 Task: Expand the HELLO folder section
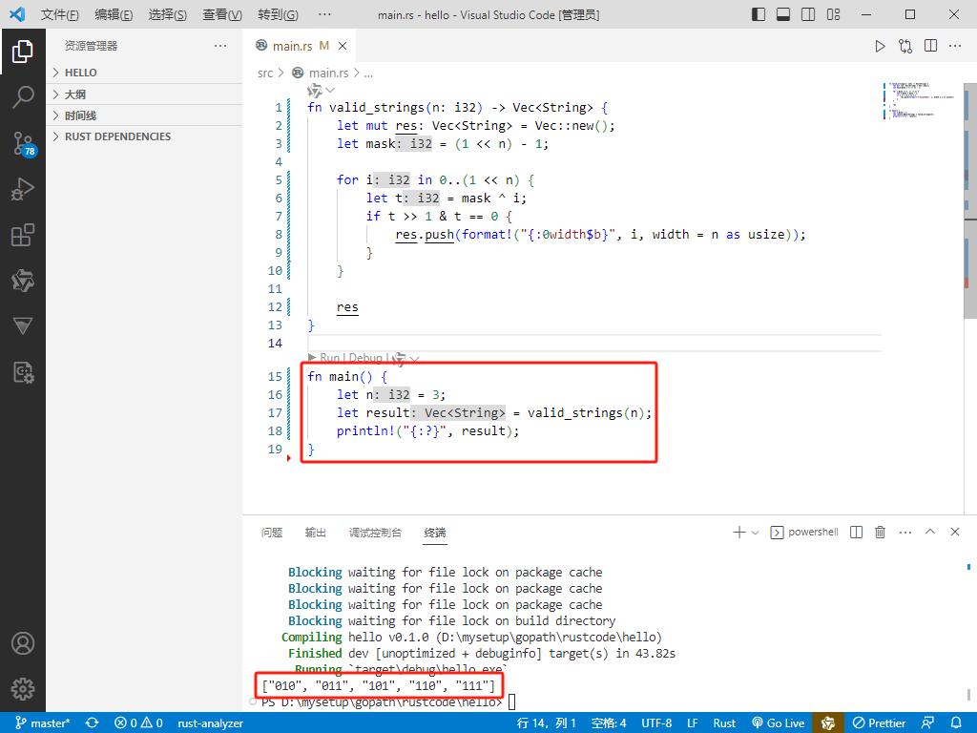[144, 73]
